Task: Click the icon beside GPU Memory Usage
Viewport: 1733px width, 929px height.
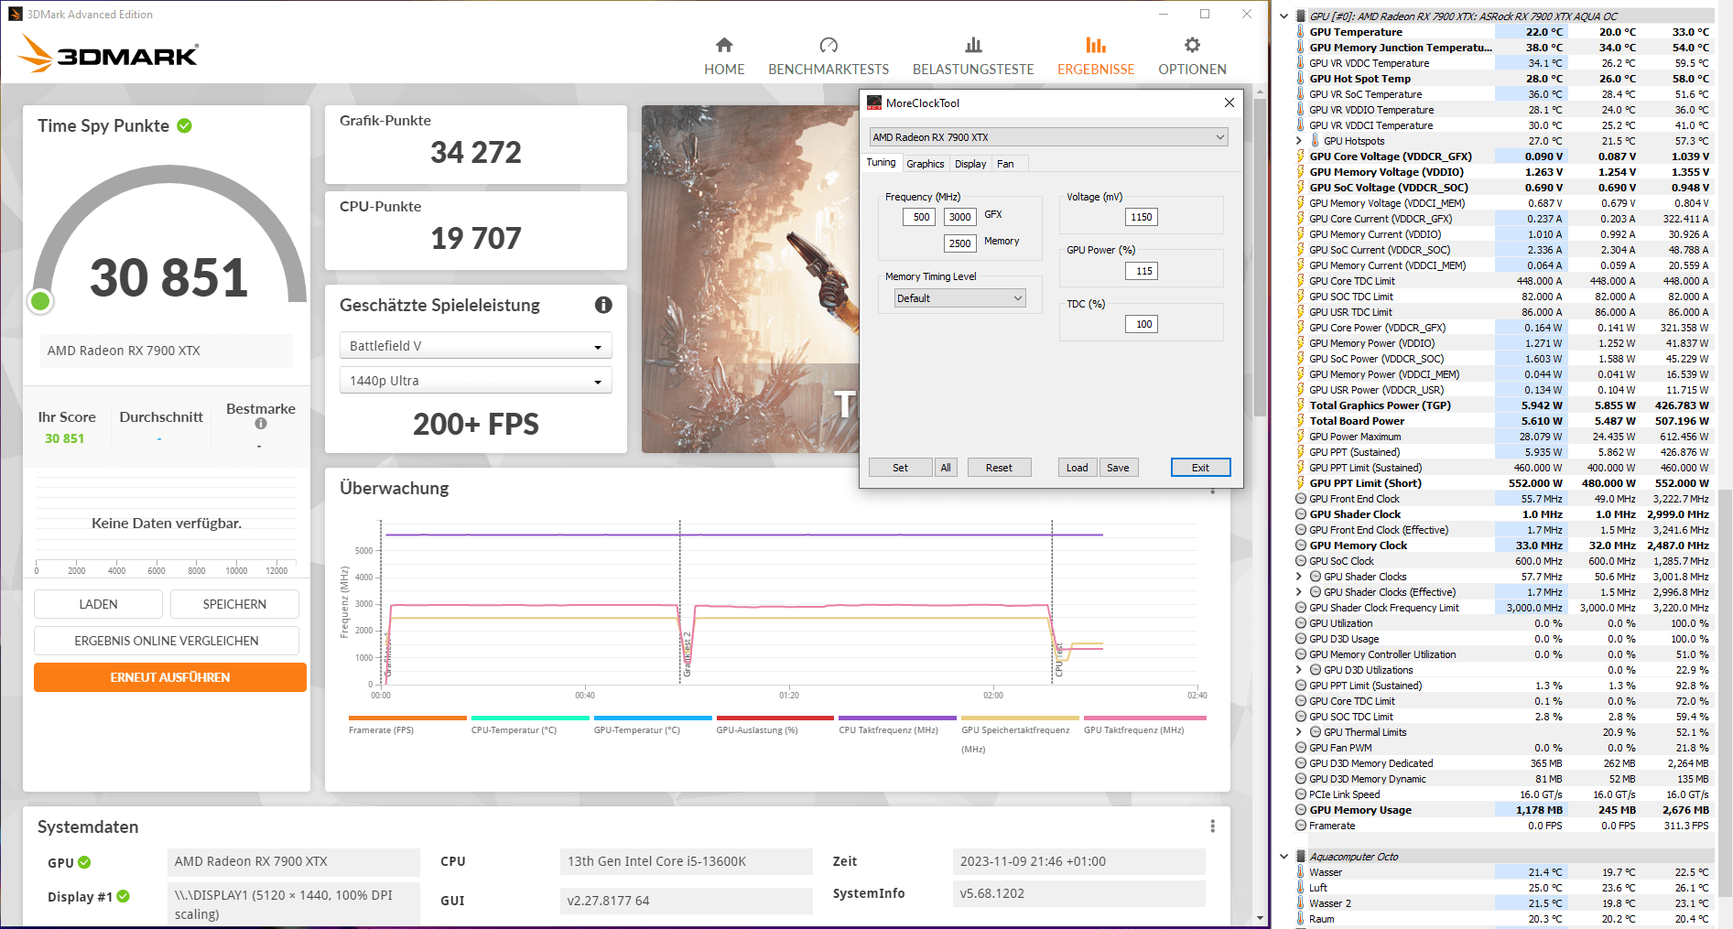Action: coord(1301,810)
